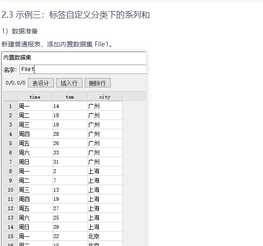Click the tem cell 13 in row 10
This screenshot has height=246, width=263.
(70, 190)
